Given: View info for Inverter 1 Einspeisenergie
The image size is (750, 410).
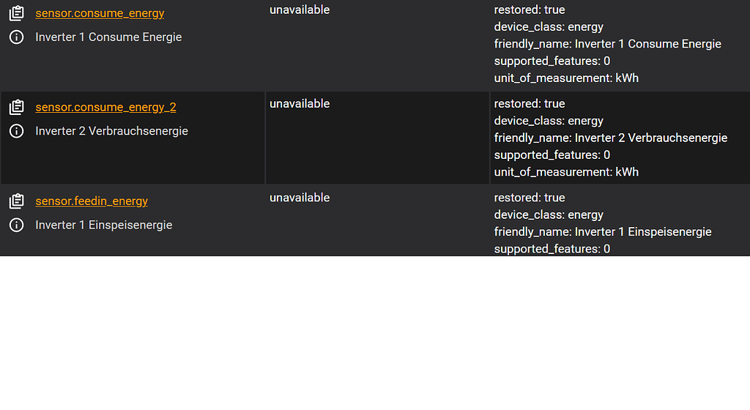Looking at the screenshot, I should 16,225.
